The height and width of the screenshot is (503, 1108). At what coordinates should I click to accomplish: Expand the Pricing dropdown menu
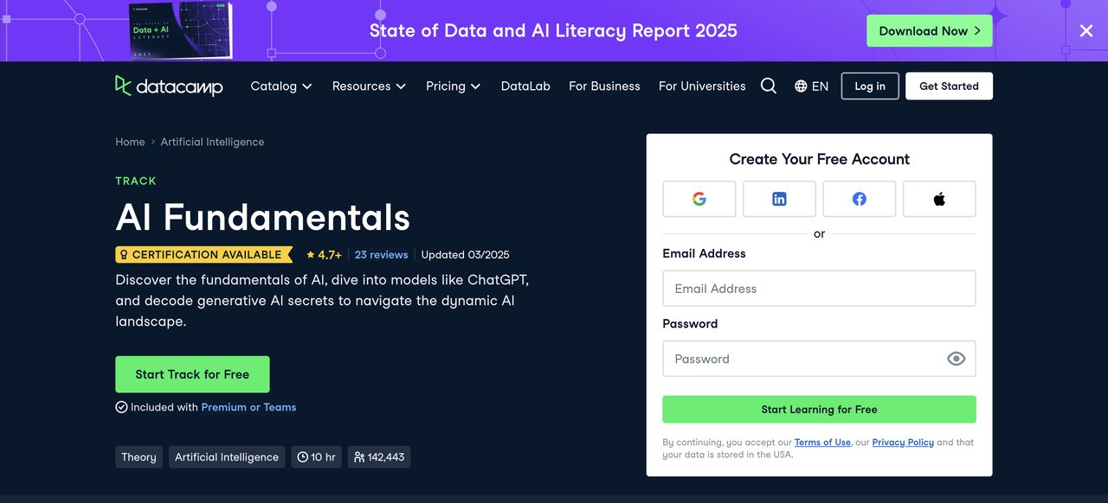click(x=454, y=86)
